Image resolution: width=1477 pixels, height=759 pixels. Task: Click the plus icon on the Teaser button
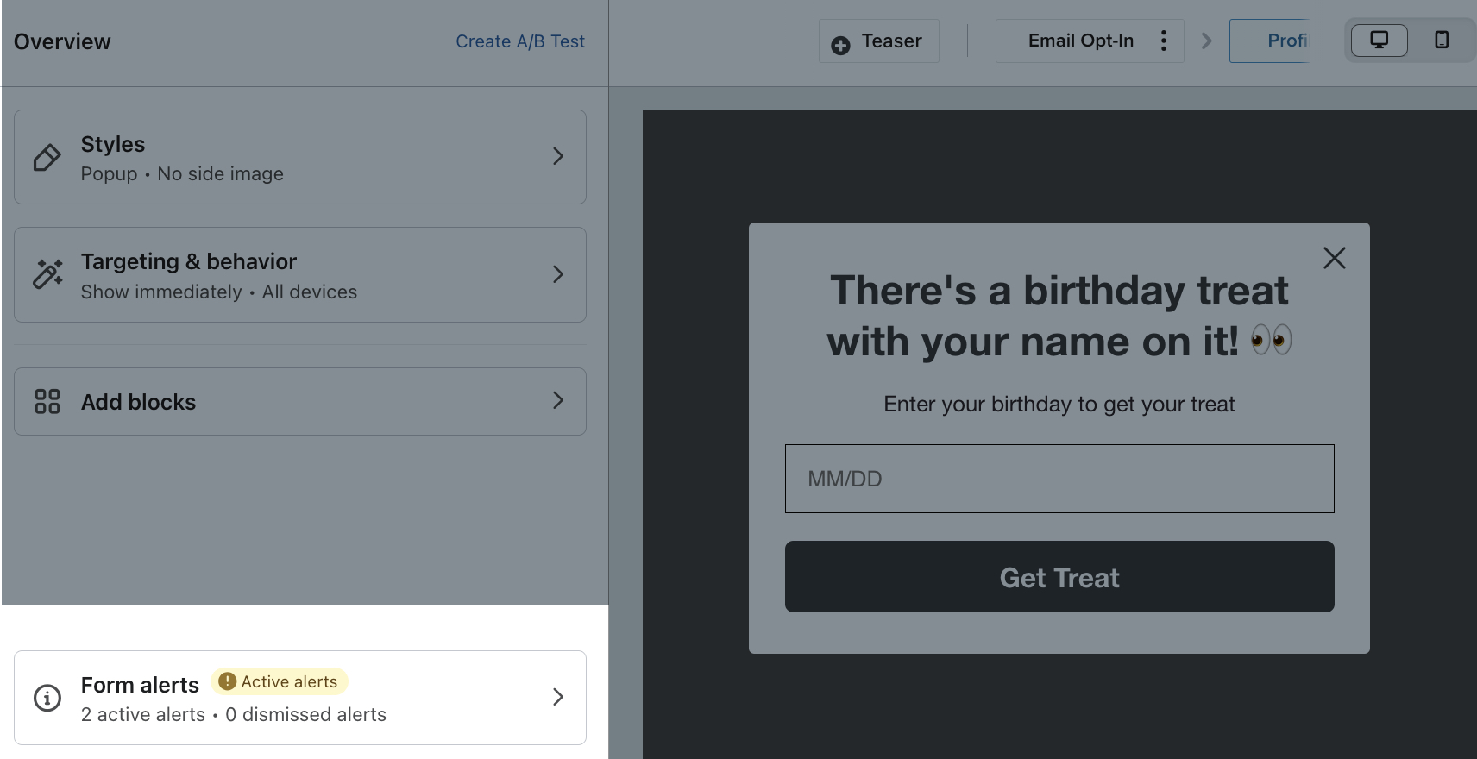(840, 41)
